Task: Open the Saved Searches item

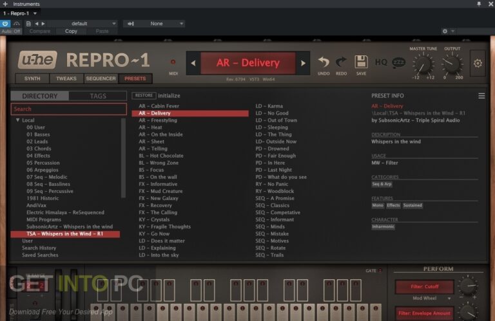Action: click(x=40, y=255)
